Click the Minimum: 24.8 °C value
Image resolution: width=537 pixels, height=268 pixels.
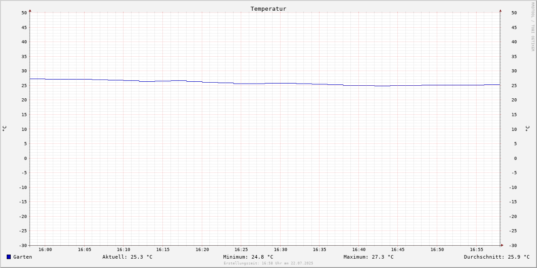coord(248,257)
